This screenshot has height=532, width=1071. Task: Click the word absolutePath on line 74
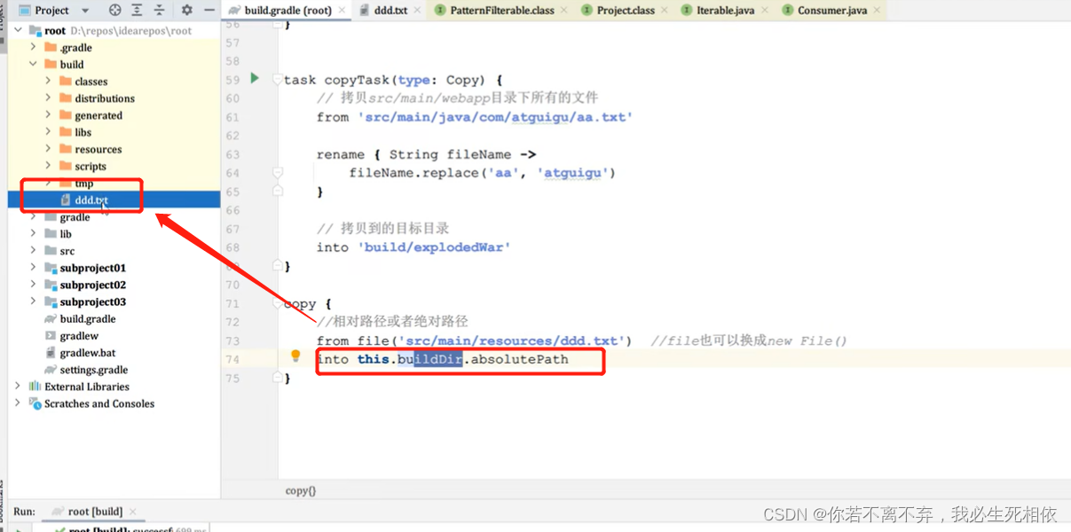(x=519, y=359)
